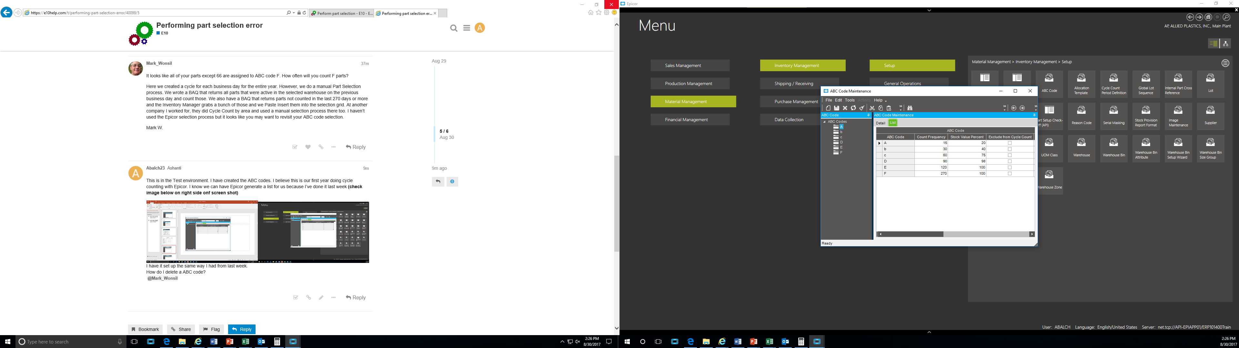Open screenshot thumbnail in Abalch23's post
1239x348 pixels.
pyautogui.click(x=258, y=232)
